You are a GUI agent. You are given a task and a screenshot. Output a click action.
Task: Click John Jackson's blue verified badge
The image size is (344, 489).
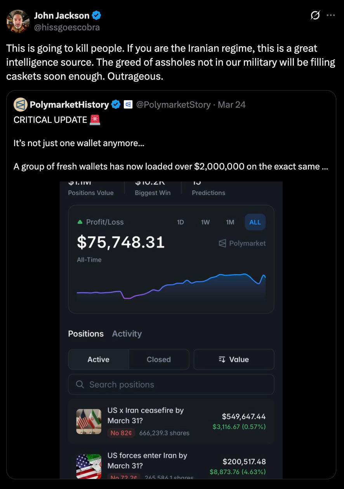(x=97, y=16)
